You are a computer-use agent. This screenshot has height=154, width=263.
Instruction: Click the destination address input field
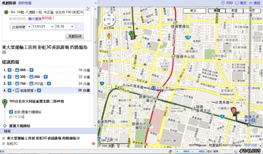[x=47, y=12]
